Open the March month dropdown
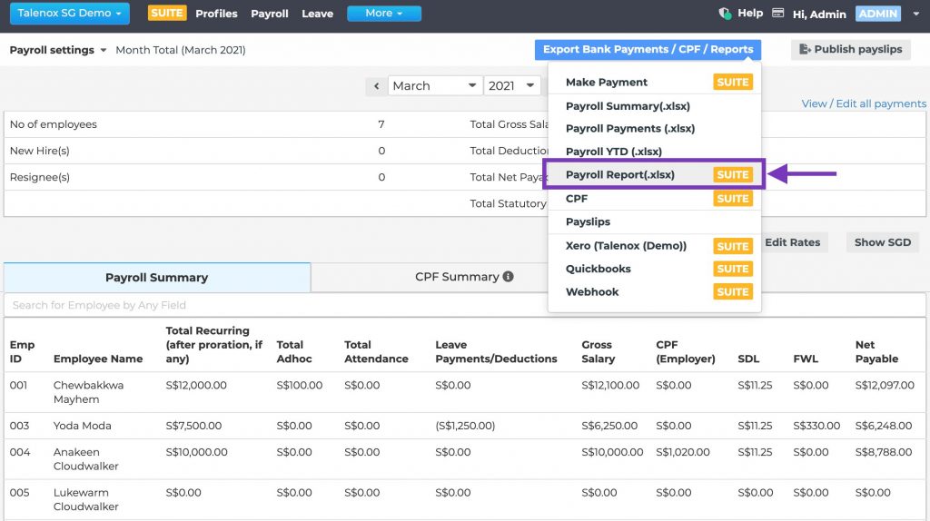Screen dimensions: 930x521 click(434, 86)
